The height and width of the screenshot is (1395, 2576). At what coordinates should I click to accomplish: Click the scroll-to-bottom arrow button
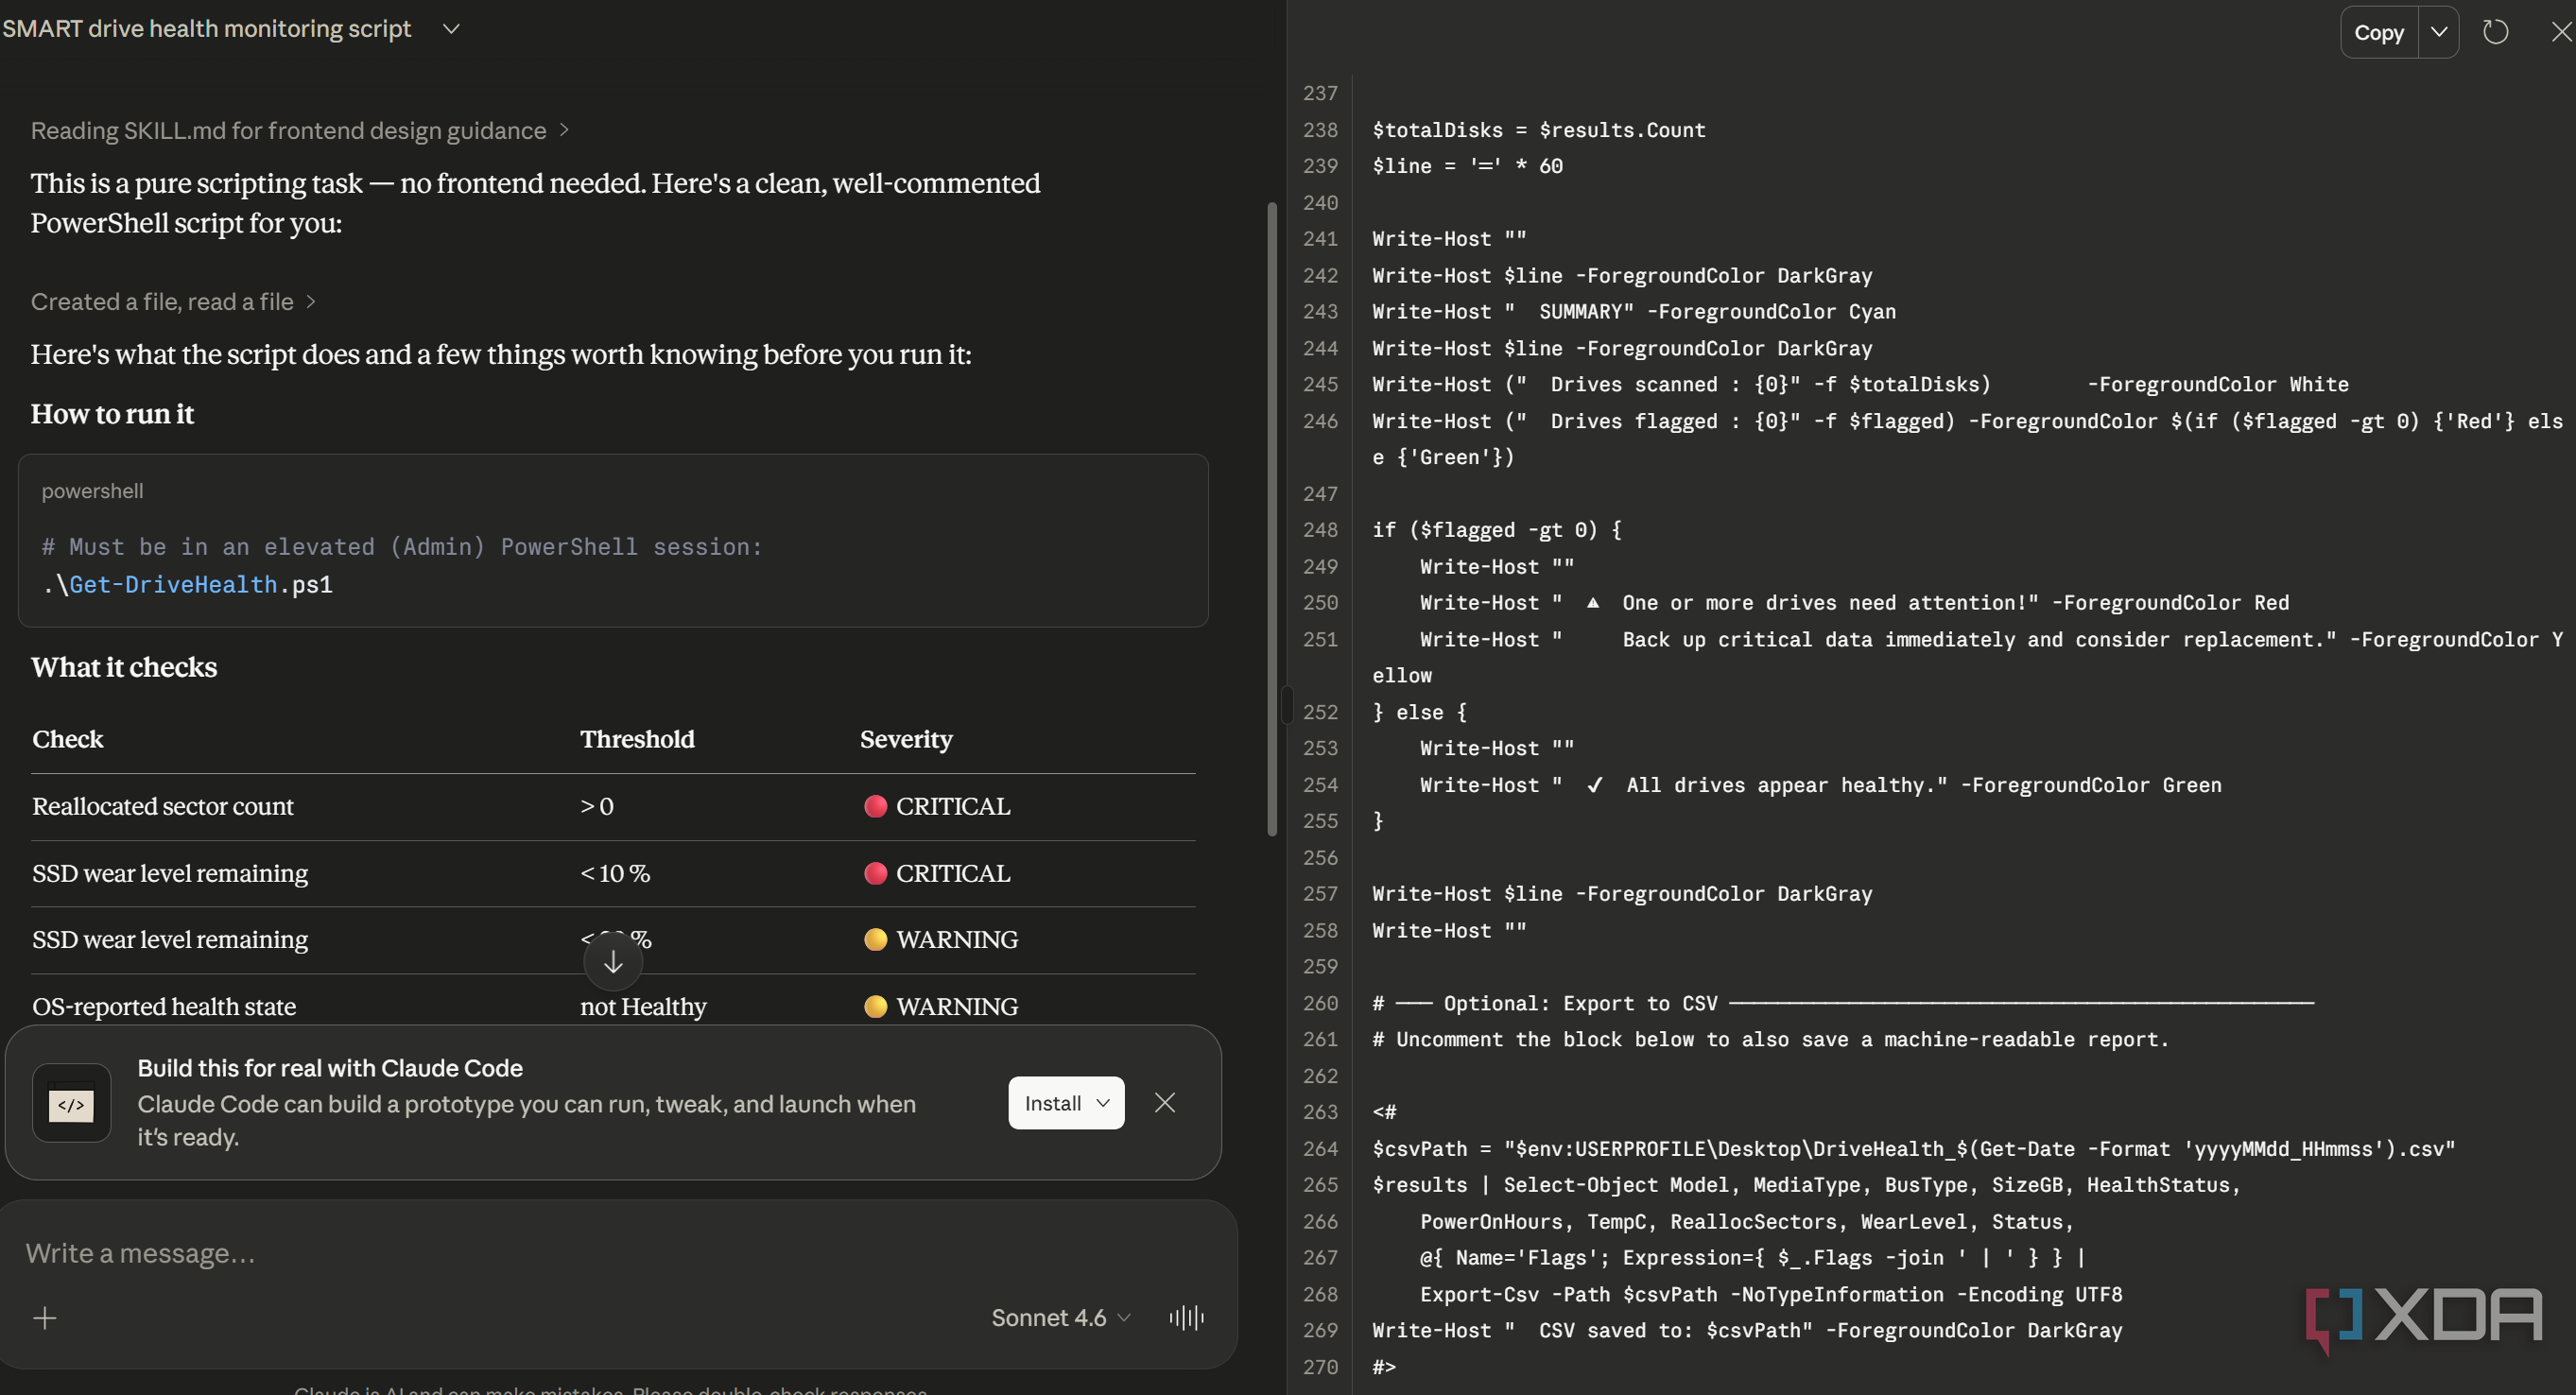tap(613, 962)
